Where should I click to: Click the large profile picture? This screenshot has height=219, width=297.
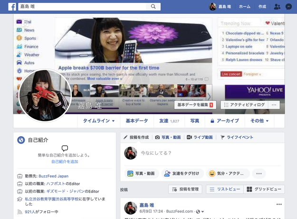click(45, 96)
